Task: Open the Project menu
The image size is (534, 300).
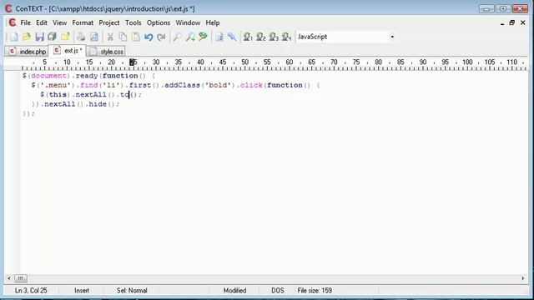Action: point(109,22)
